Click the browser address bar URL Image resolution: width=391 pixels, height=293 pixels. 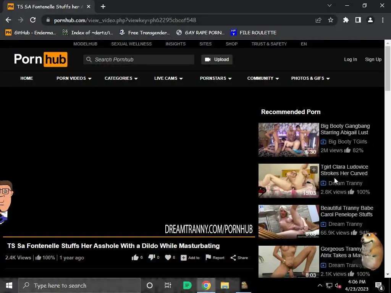125,20
